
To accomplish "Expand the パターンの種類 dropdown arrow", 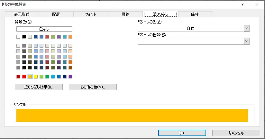I will (x=246, y=41).
